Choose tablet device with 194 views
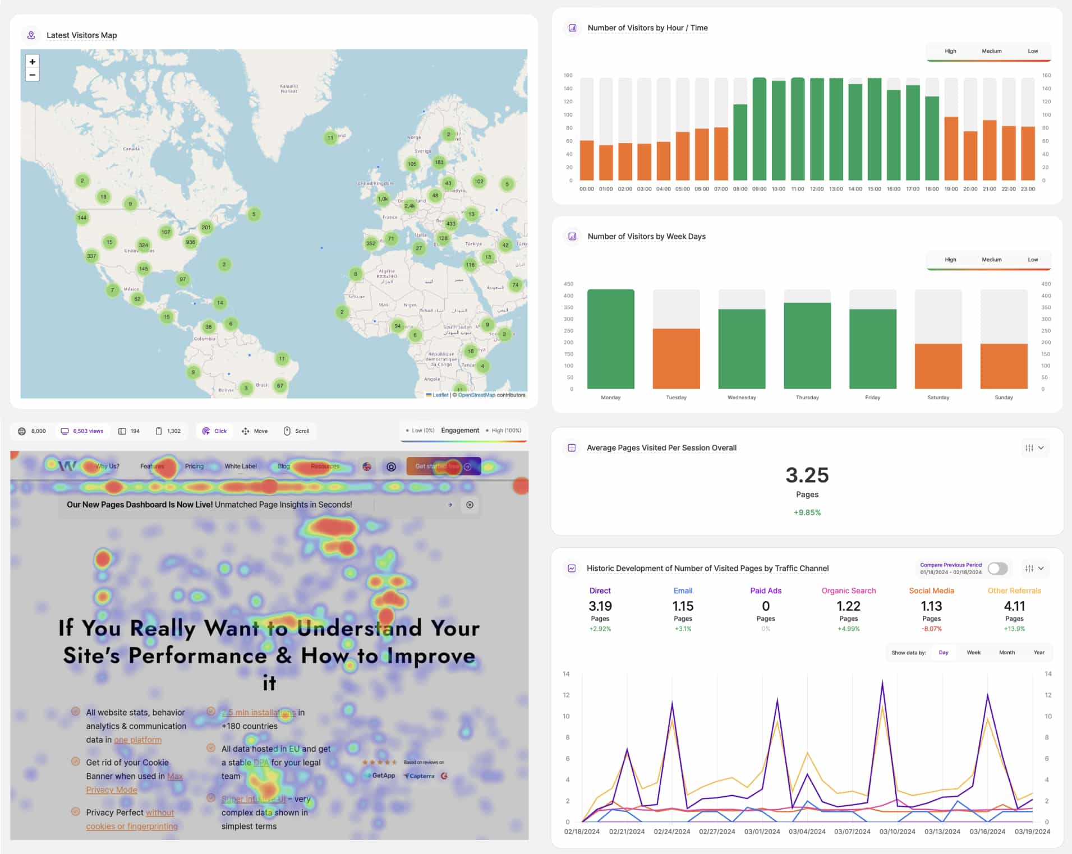The image size is (1072, 854). click(x=129, y=431)
